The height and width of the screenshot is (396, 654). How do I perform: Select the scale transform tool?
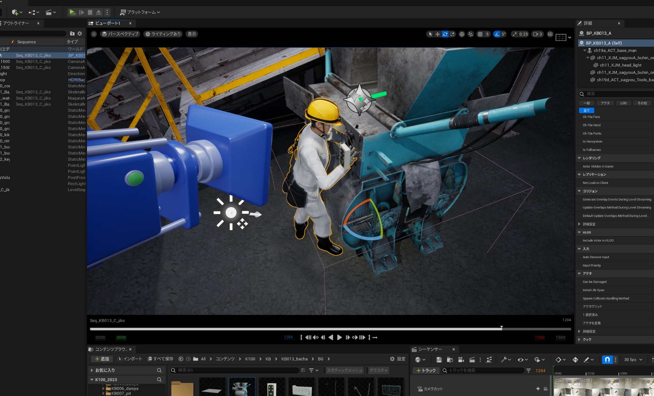click(452, 34)
